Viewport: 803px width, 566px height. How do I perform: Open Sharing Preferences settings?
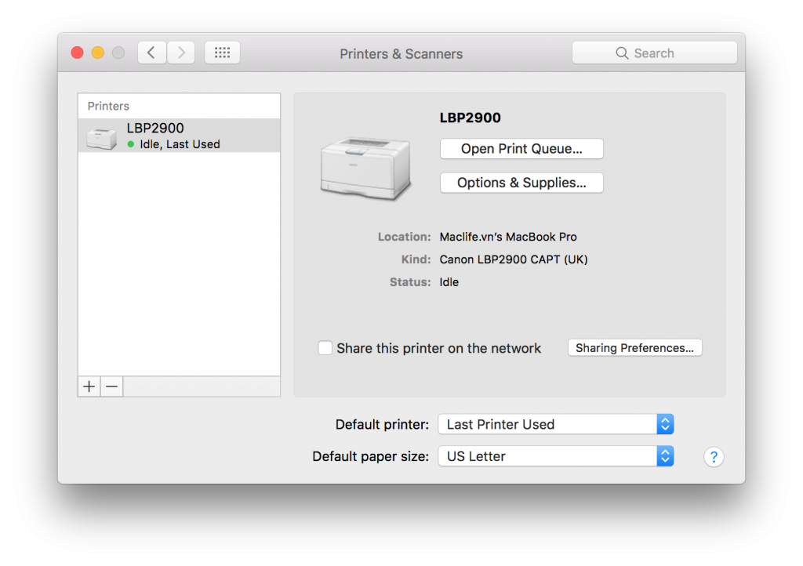634,347
